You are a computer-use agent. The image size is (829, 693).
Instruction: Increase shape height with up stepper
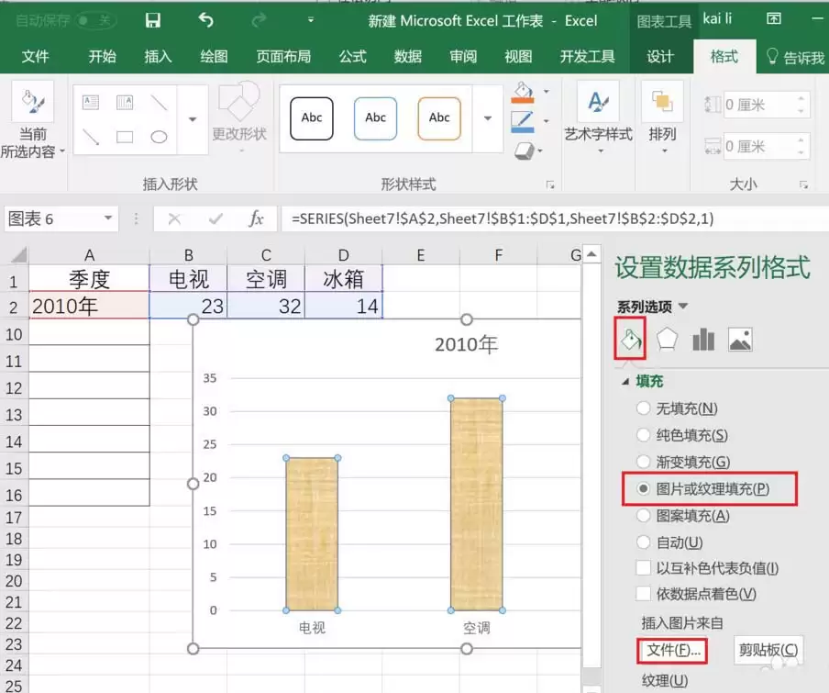[x=801, y=98]
